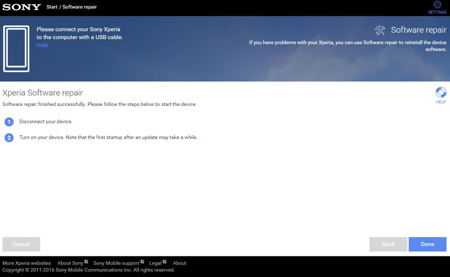
Task: Click the Cancel button
Action: coord(21,244)
